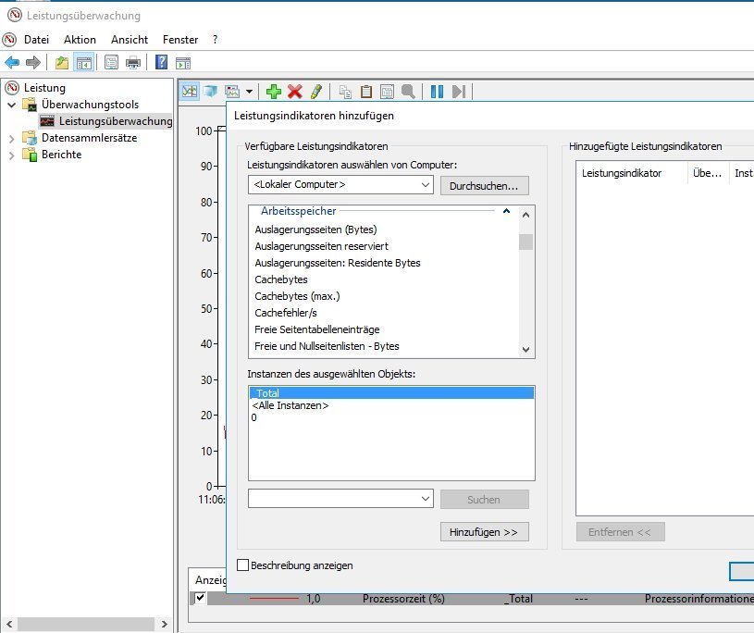Image resolution: width=754 pixels, height=633 pixels.
Task: Click the folder up-one-level icon
Action: click(x=62, y=63)
